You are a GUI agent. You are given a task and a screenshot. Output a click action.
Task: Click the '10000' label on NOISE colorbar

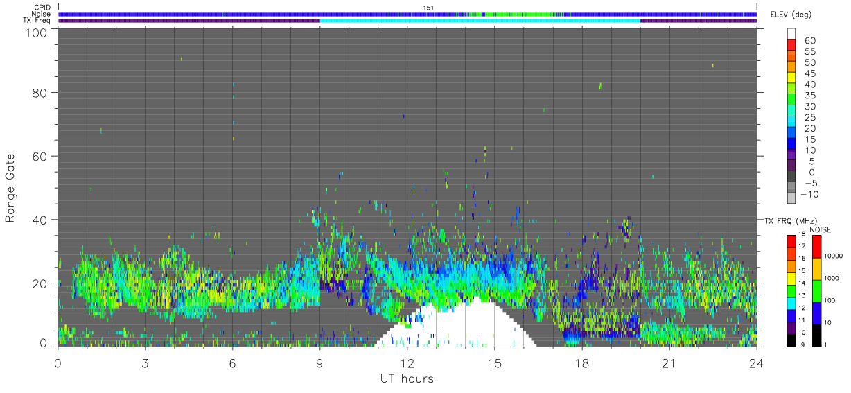[832, 256]
